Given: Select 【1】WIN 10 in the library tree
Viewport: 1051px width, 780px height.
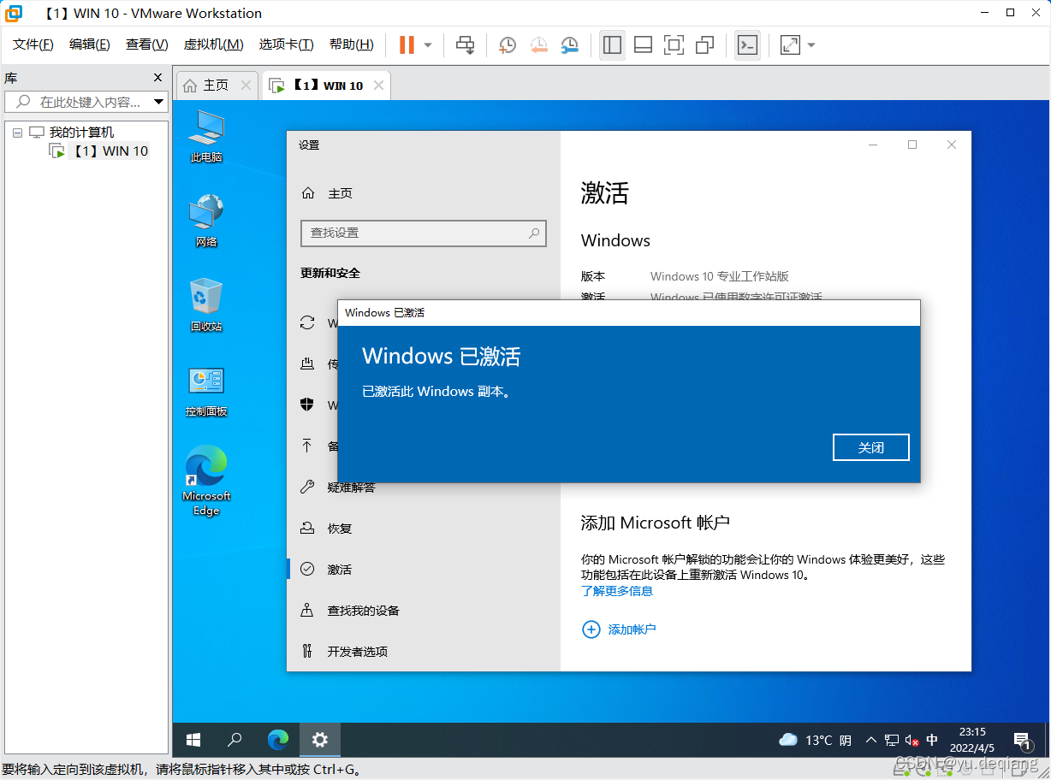Looking at the screenshot, I should point(108,151).
